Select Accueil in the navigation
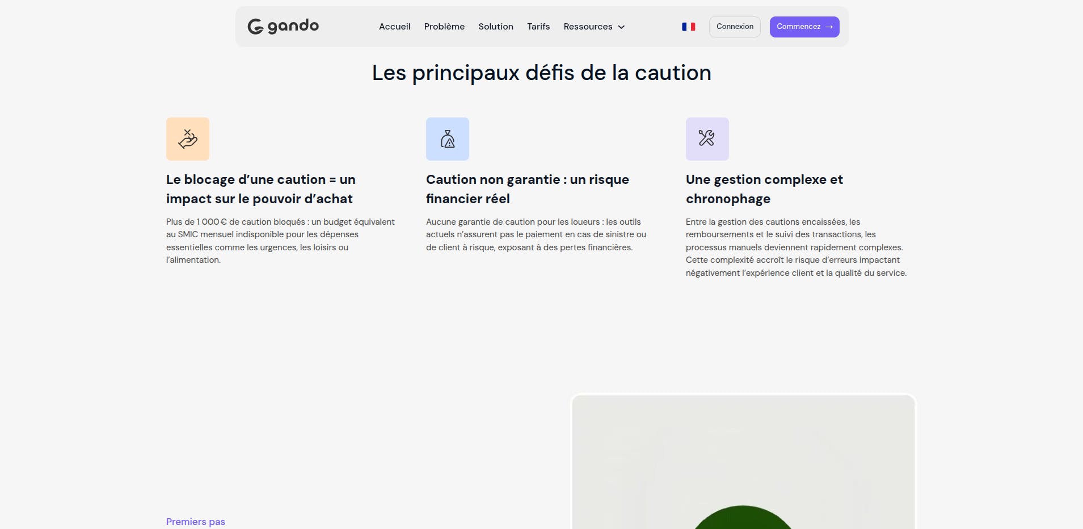Viewport: 1083px width, 529px height. 395,26
